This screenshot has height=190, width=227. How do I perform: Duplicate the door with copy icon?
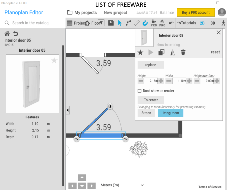161,52
